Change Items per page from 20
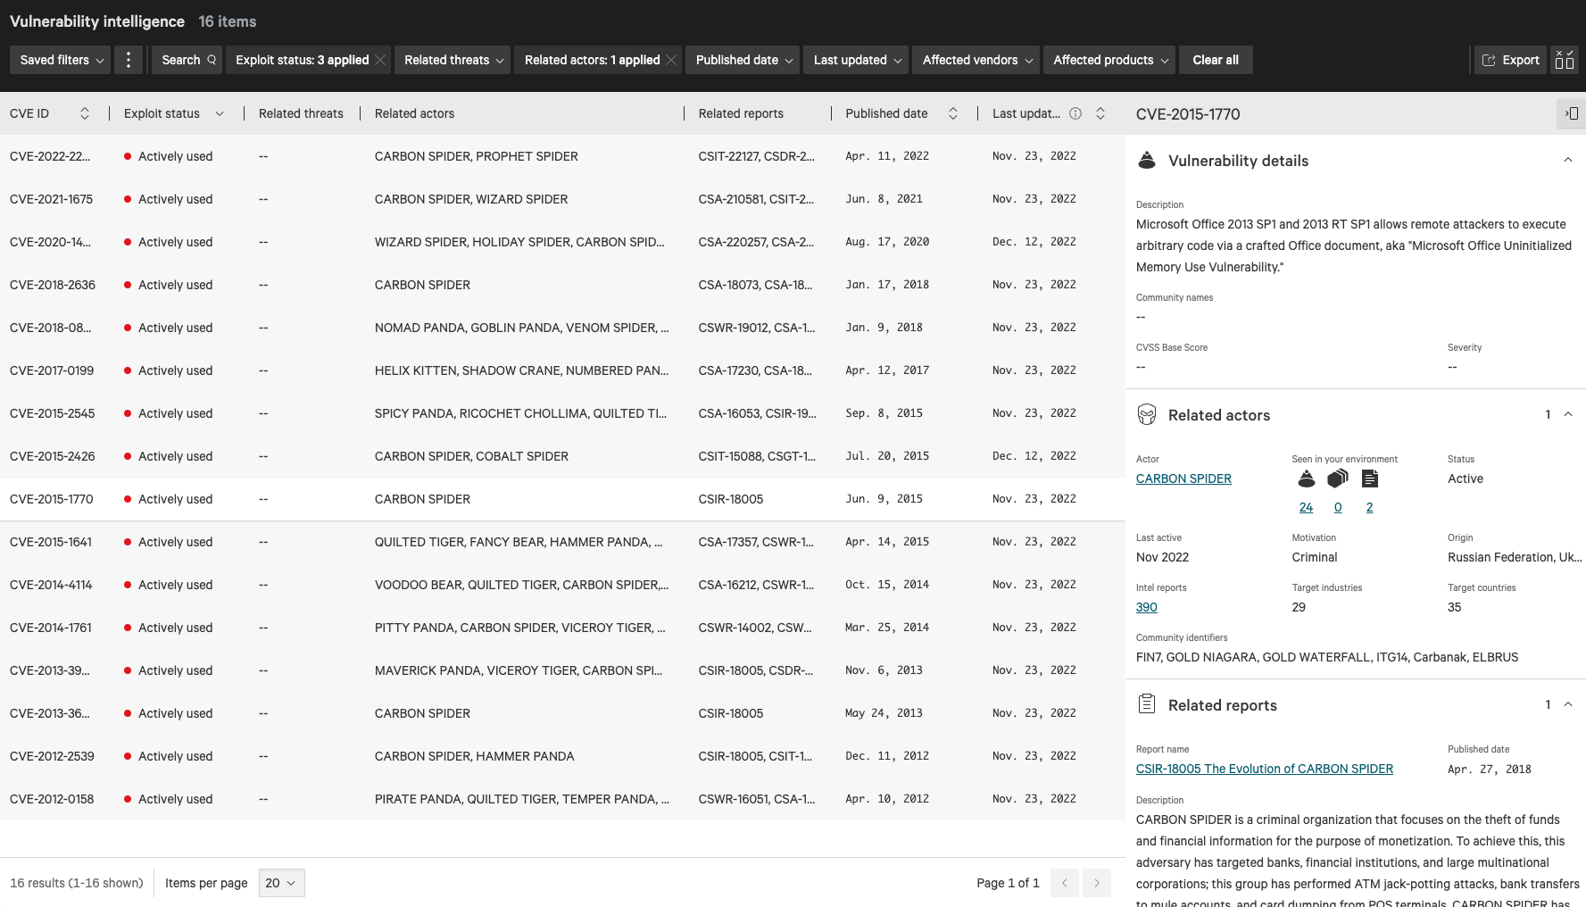 coord(281,883)
